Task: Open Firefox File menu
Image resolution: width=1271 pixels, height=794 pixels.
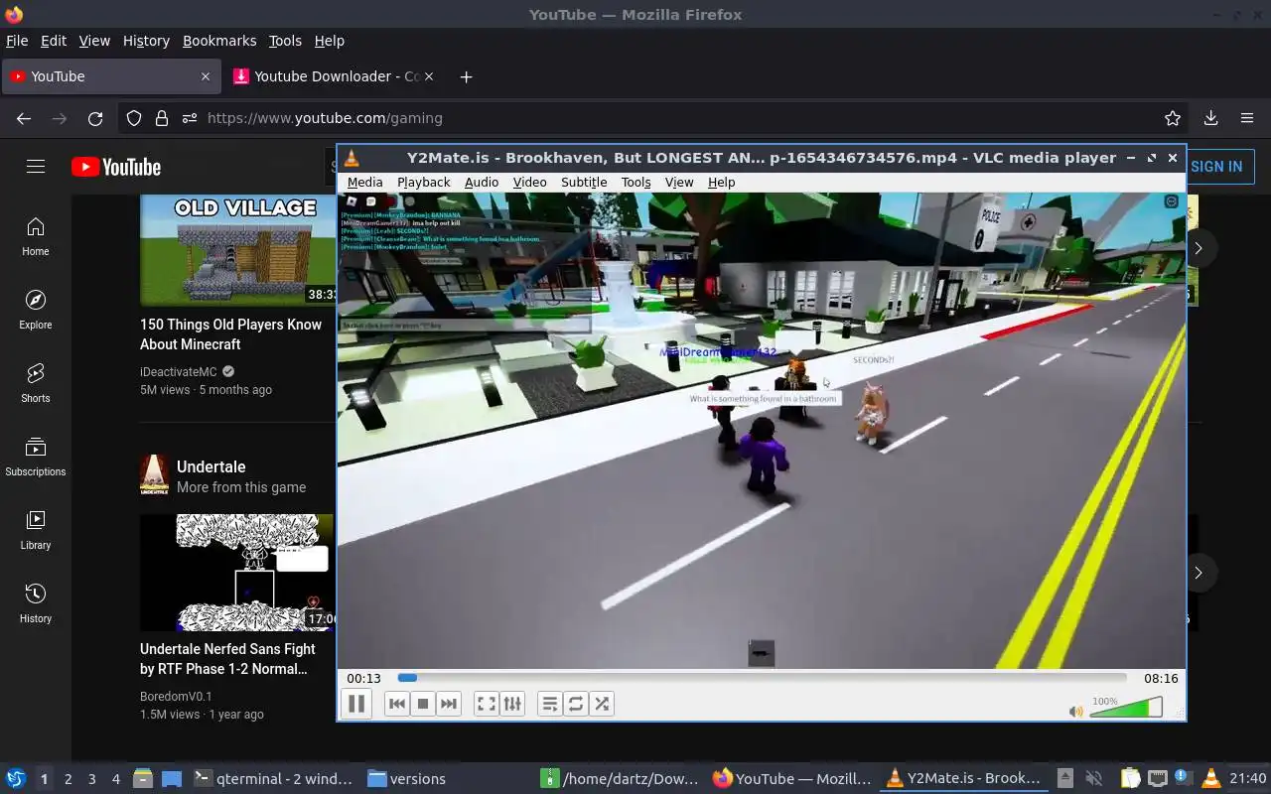Action: pyautogui.click(x=17, y=41)
